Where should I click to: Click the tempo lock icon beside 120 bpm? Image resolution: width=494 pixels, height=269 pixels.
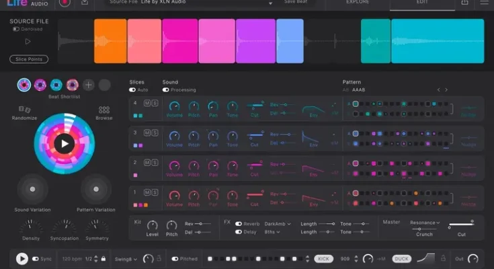[x=103, y=259]
